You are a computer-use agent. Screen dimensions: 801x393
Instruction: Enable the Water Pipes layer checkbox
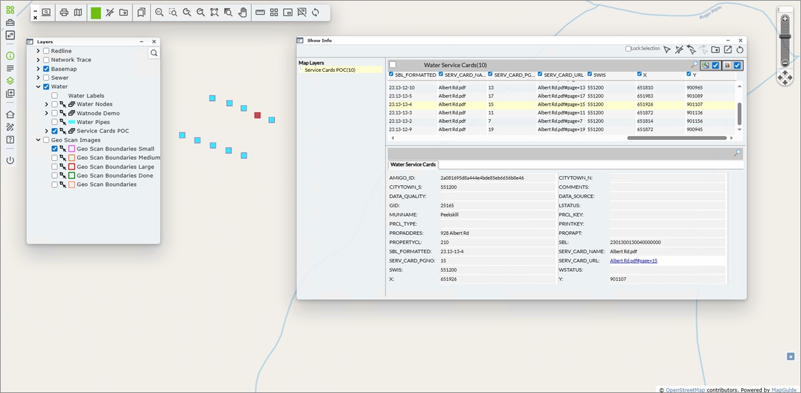pos(54,122)
